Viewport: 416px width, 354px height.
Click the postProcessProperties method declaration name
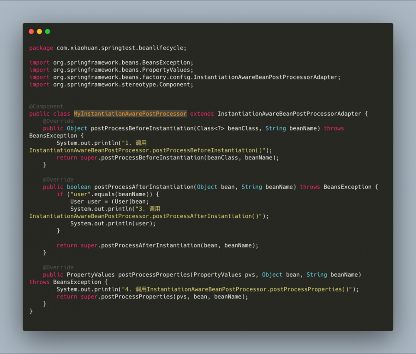[x=154, y=275]
